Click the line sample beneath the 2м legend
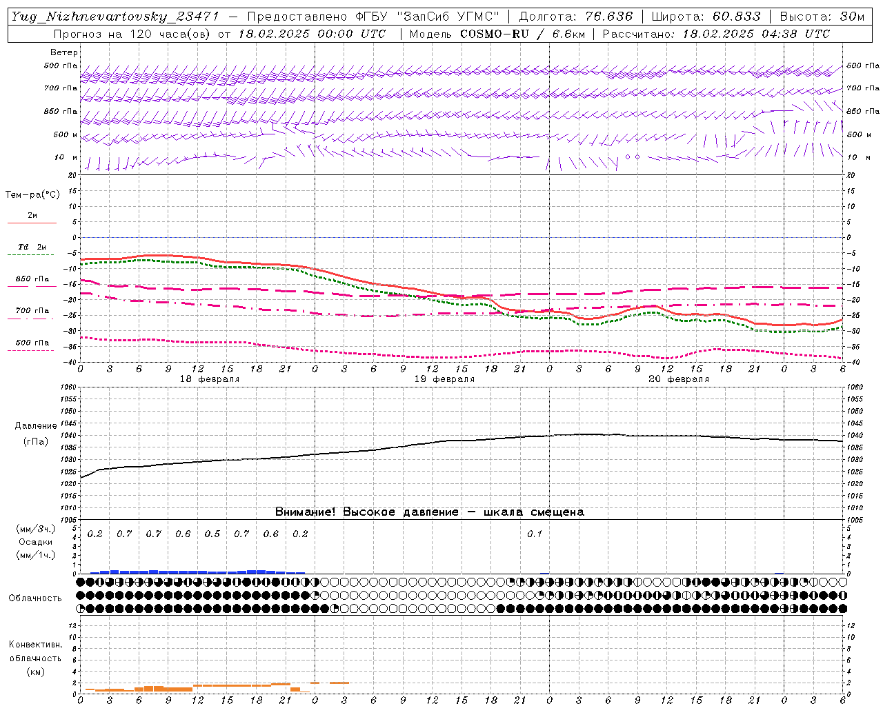This screenshot has width=883, height=706. (x=32, y=223)
